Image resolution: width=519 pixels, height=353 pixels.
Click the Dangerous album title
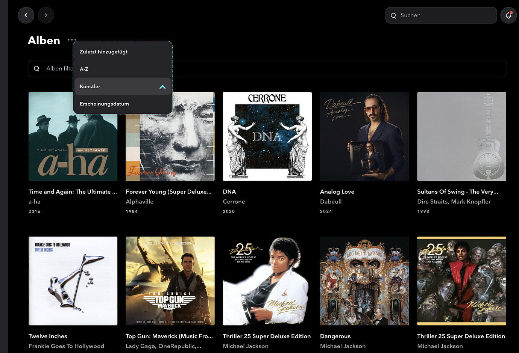click(335, 336)
